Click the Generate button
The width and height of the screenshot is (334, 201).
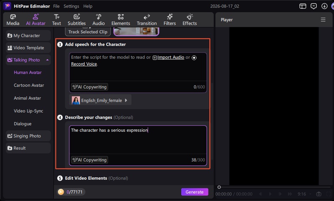point(195,192)
